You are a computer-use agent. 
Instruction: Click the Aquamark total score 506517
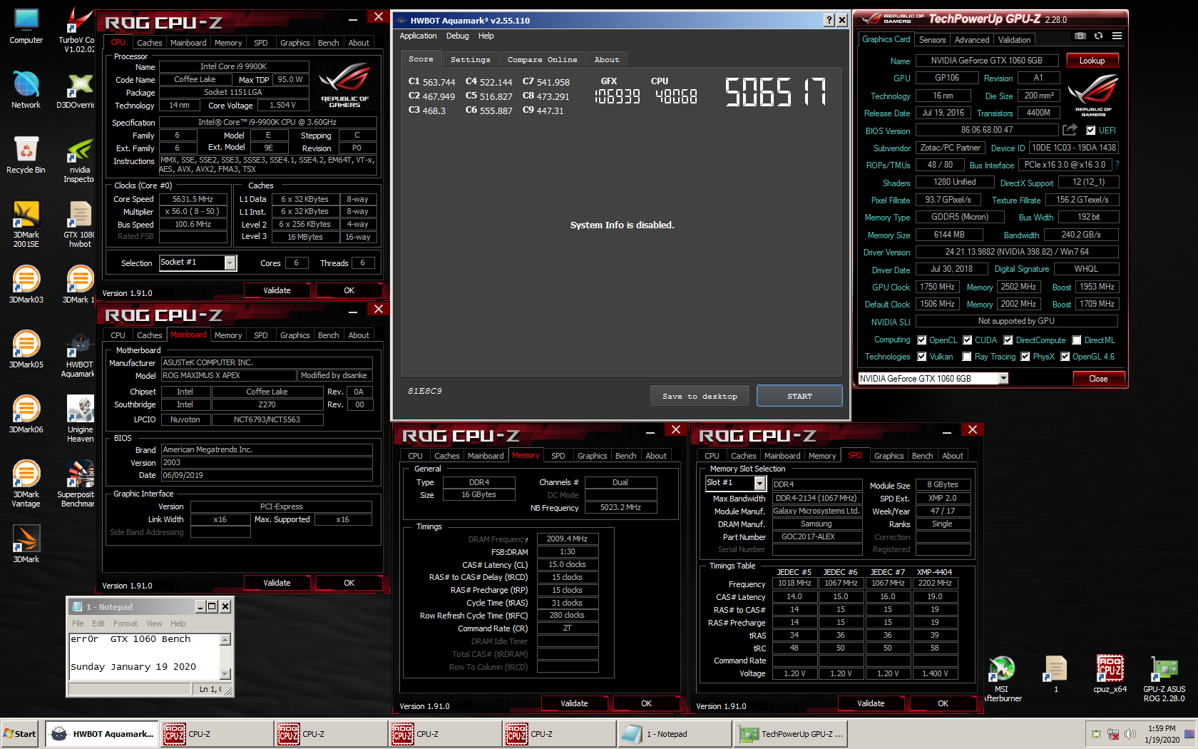point(775,92)
